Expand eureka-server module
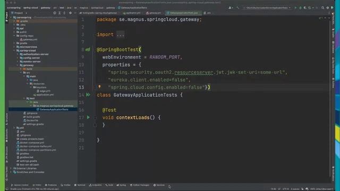 click(x=18, y=62)
